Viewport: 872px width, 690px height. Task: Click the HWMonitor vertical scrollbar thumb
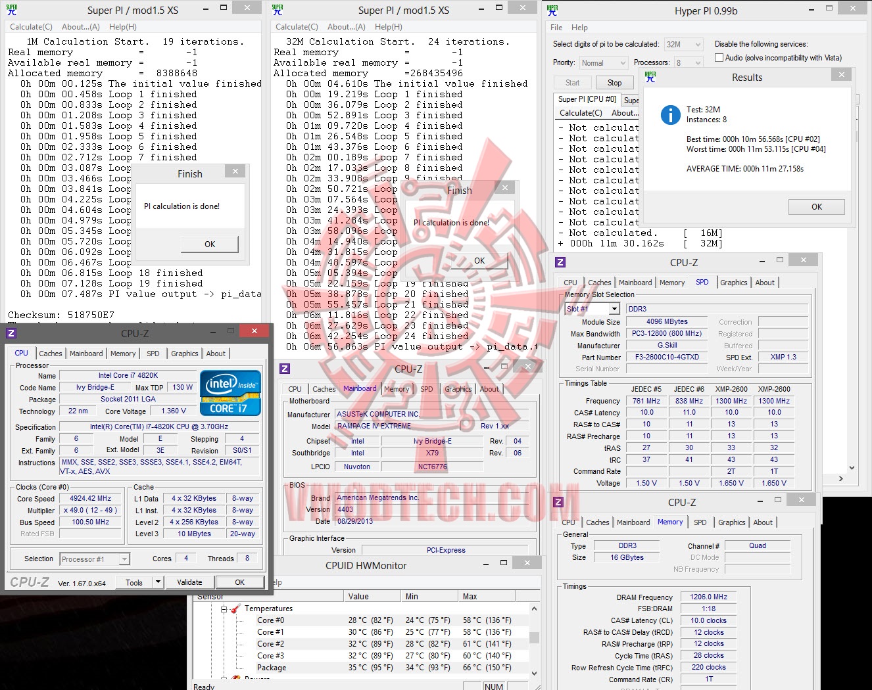tap(534, 637)
